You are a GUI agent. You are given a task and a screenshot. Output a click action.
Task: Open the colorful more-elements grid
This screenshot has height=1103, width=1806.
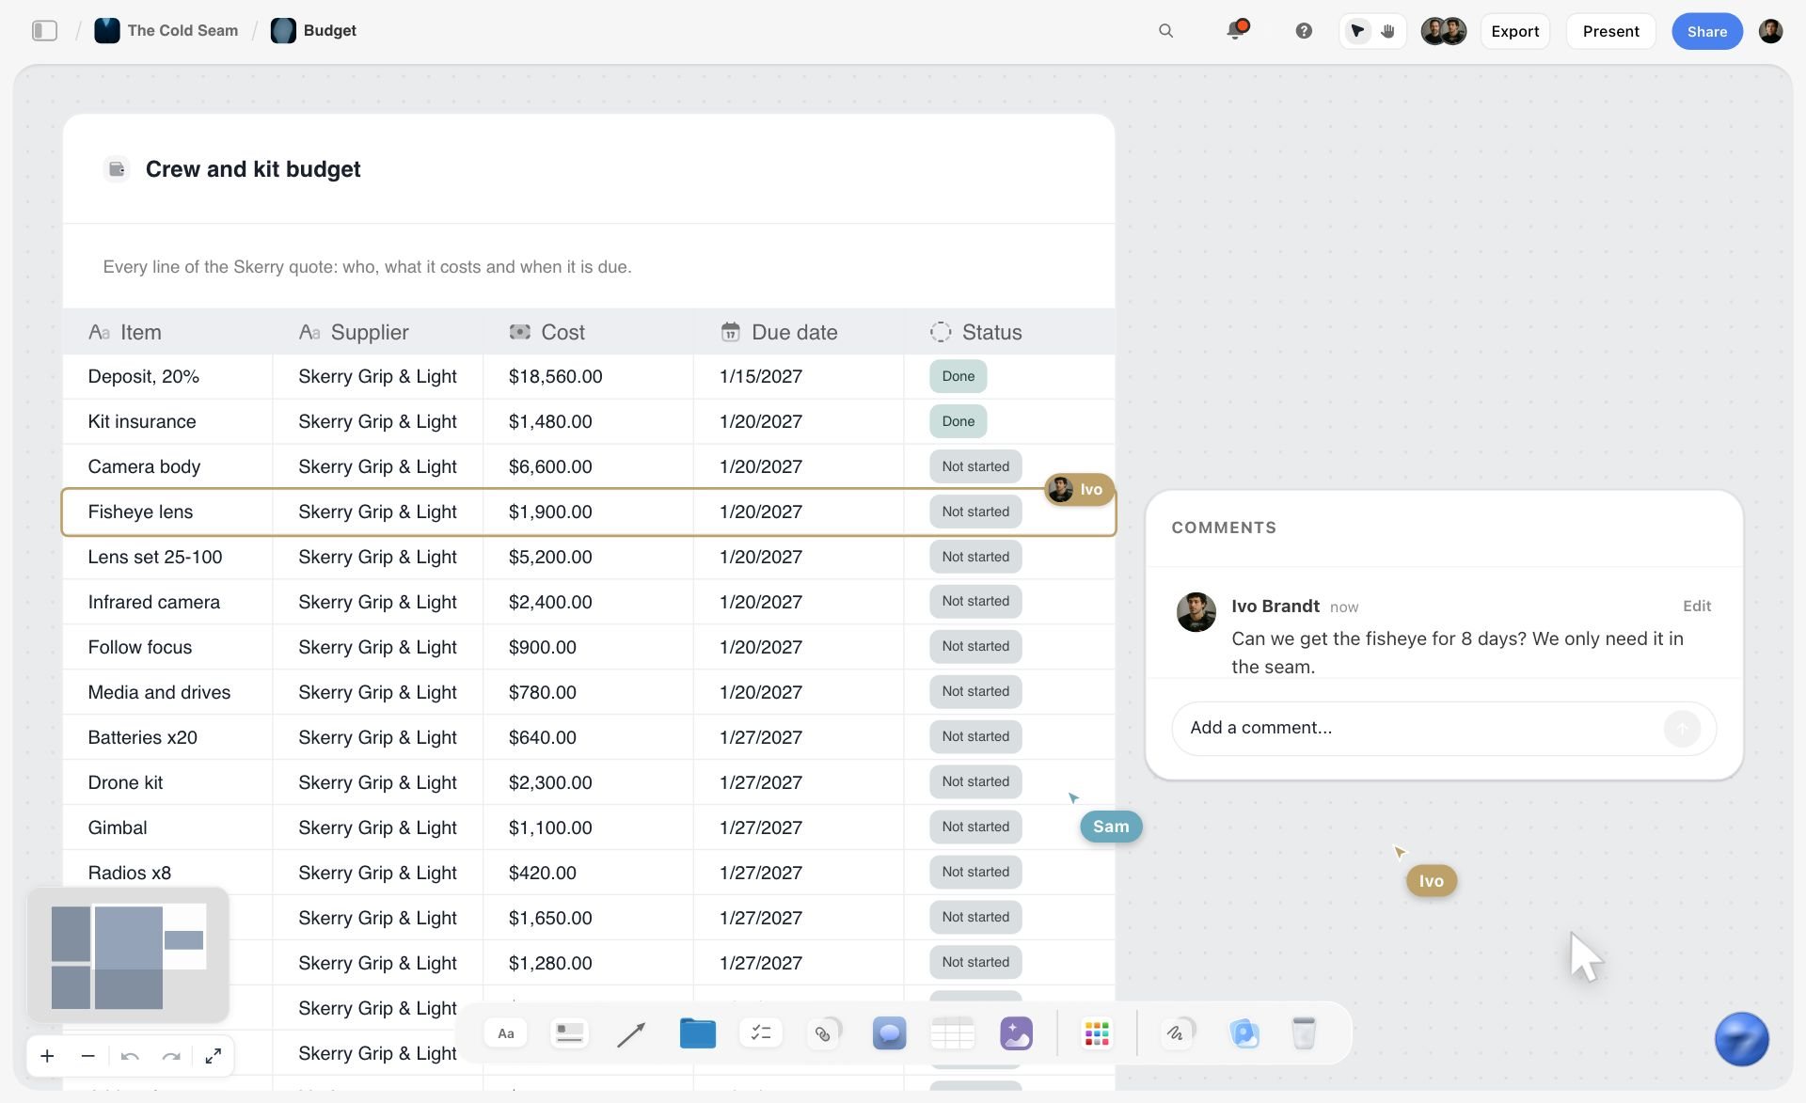pyautogui.click(x=1097, y=1033)
